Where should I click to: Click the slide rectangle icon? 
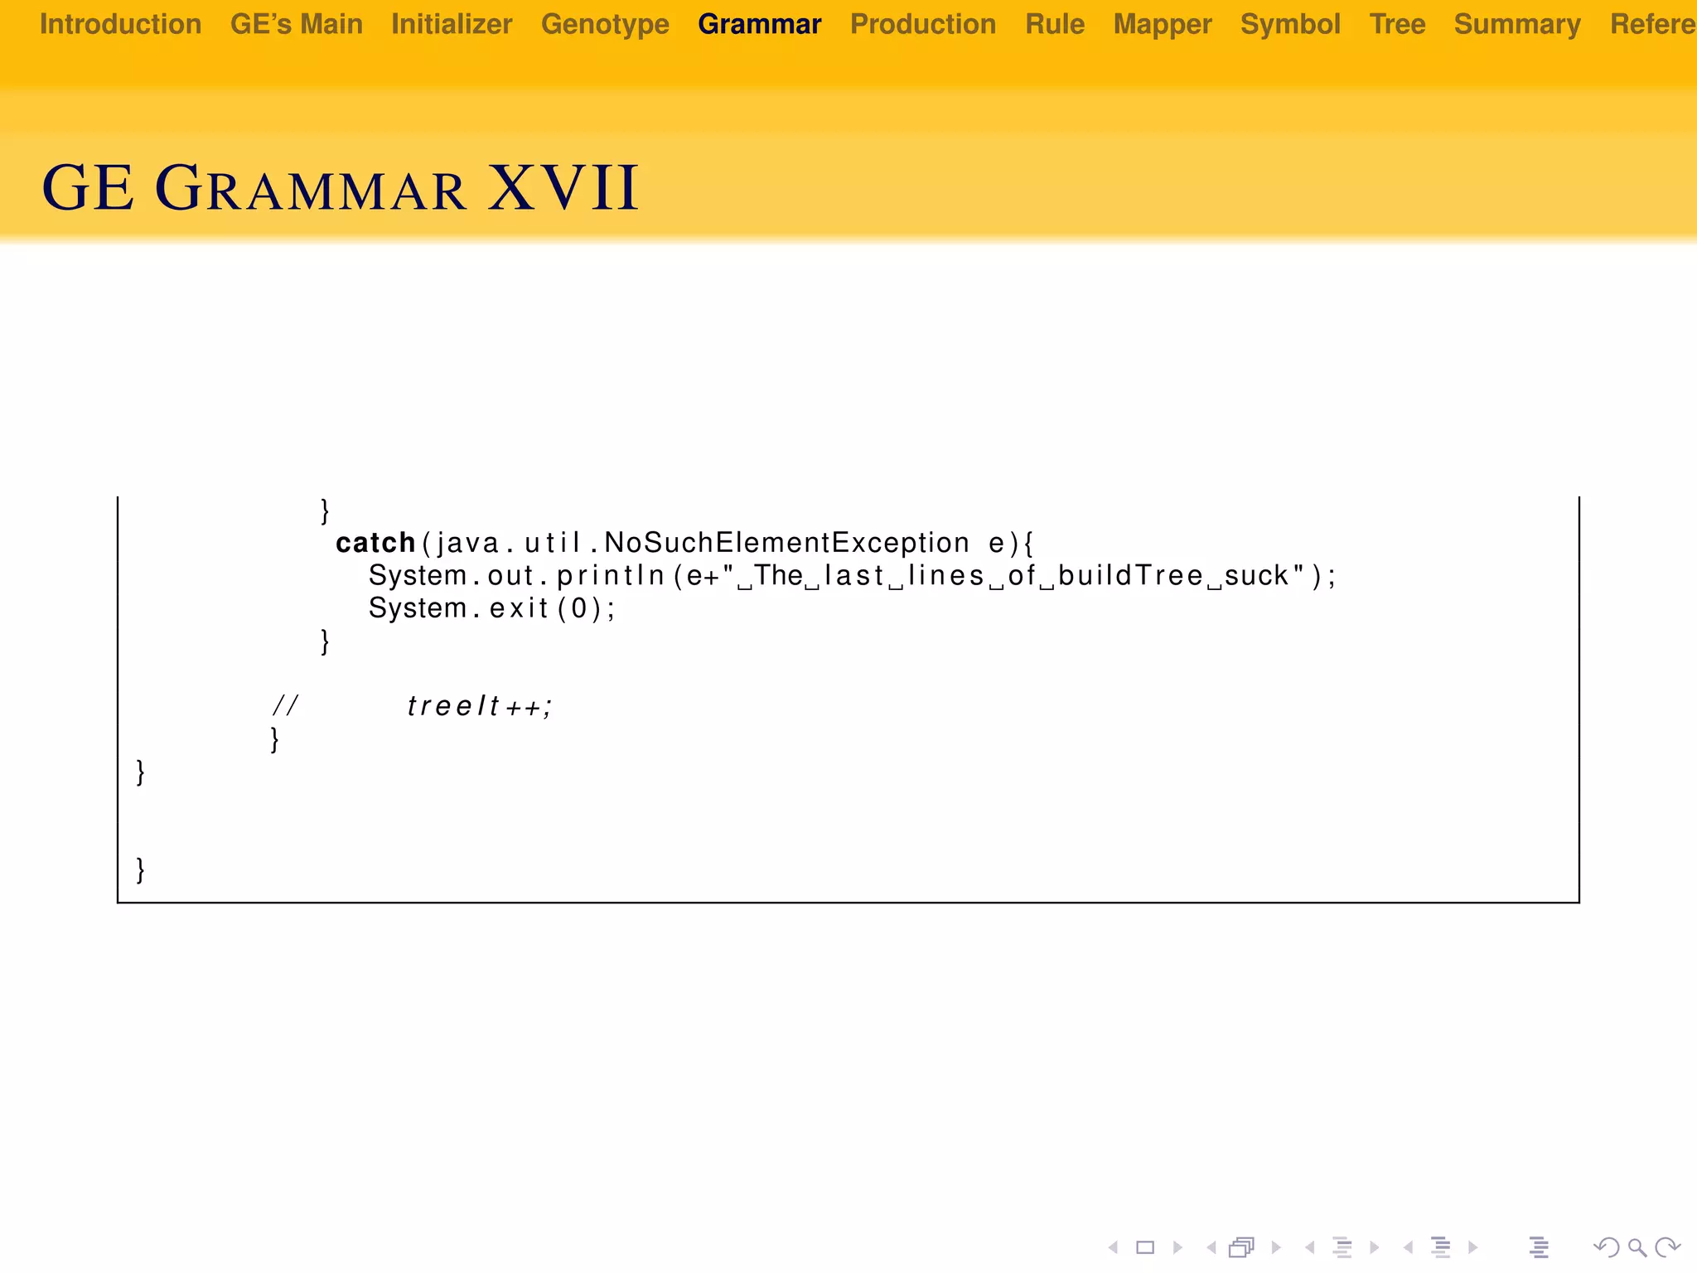pyautogui.click(x=1145, y=1247)
